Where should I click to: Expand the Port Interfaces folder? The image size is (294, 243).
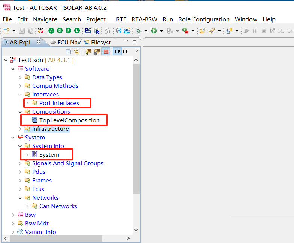(27, 103)
